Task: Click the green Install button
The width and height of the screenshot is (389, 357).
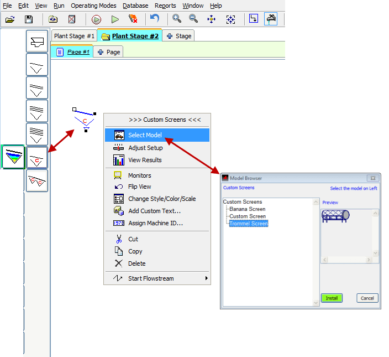Action: point(332,298)
